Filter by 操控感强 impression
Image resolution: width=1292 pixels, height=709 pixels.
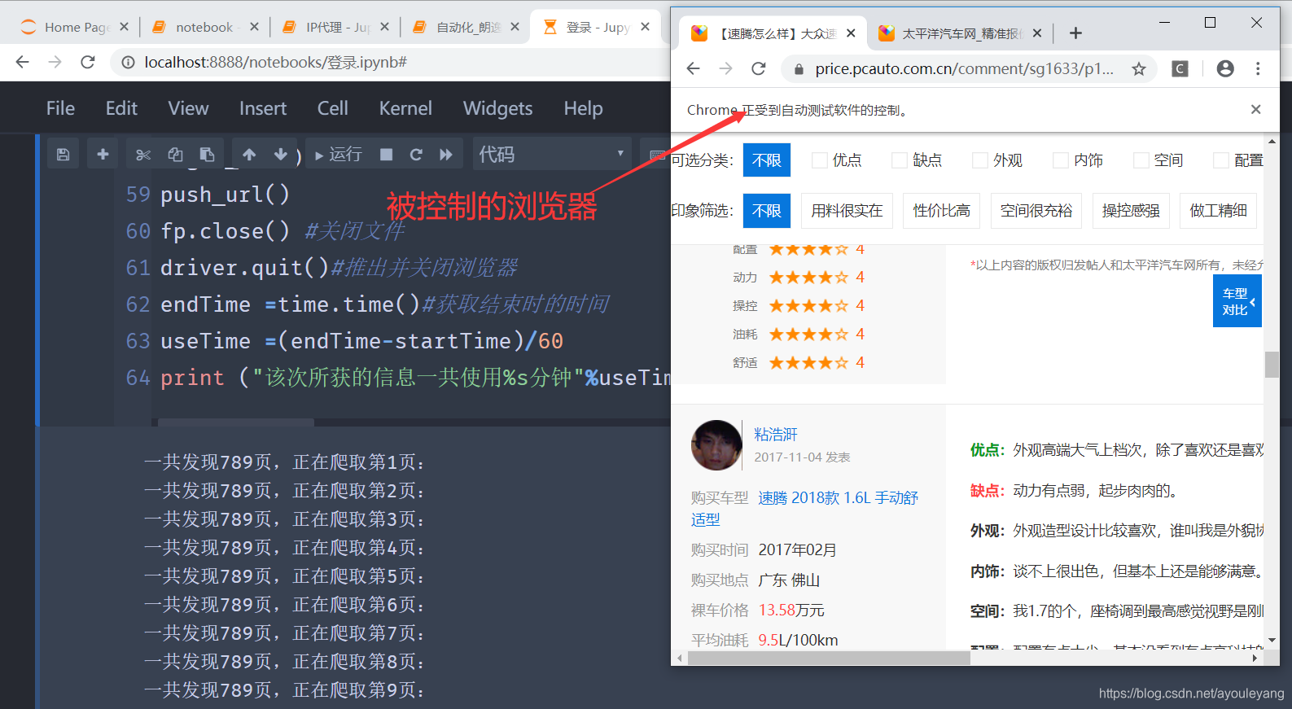point(1131,211)
